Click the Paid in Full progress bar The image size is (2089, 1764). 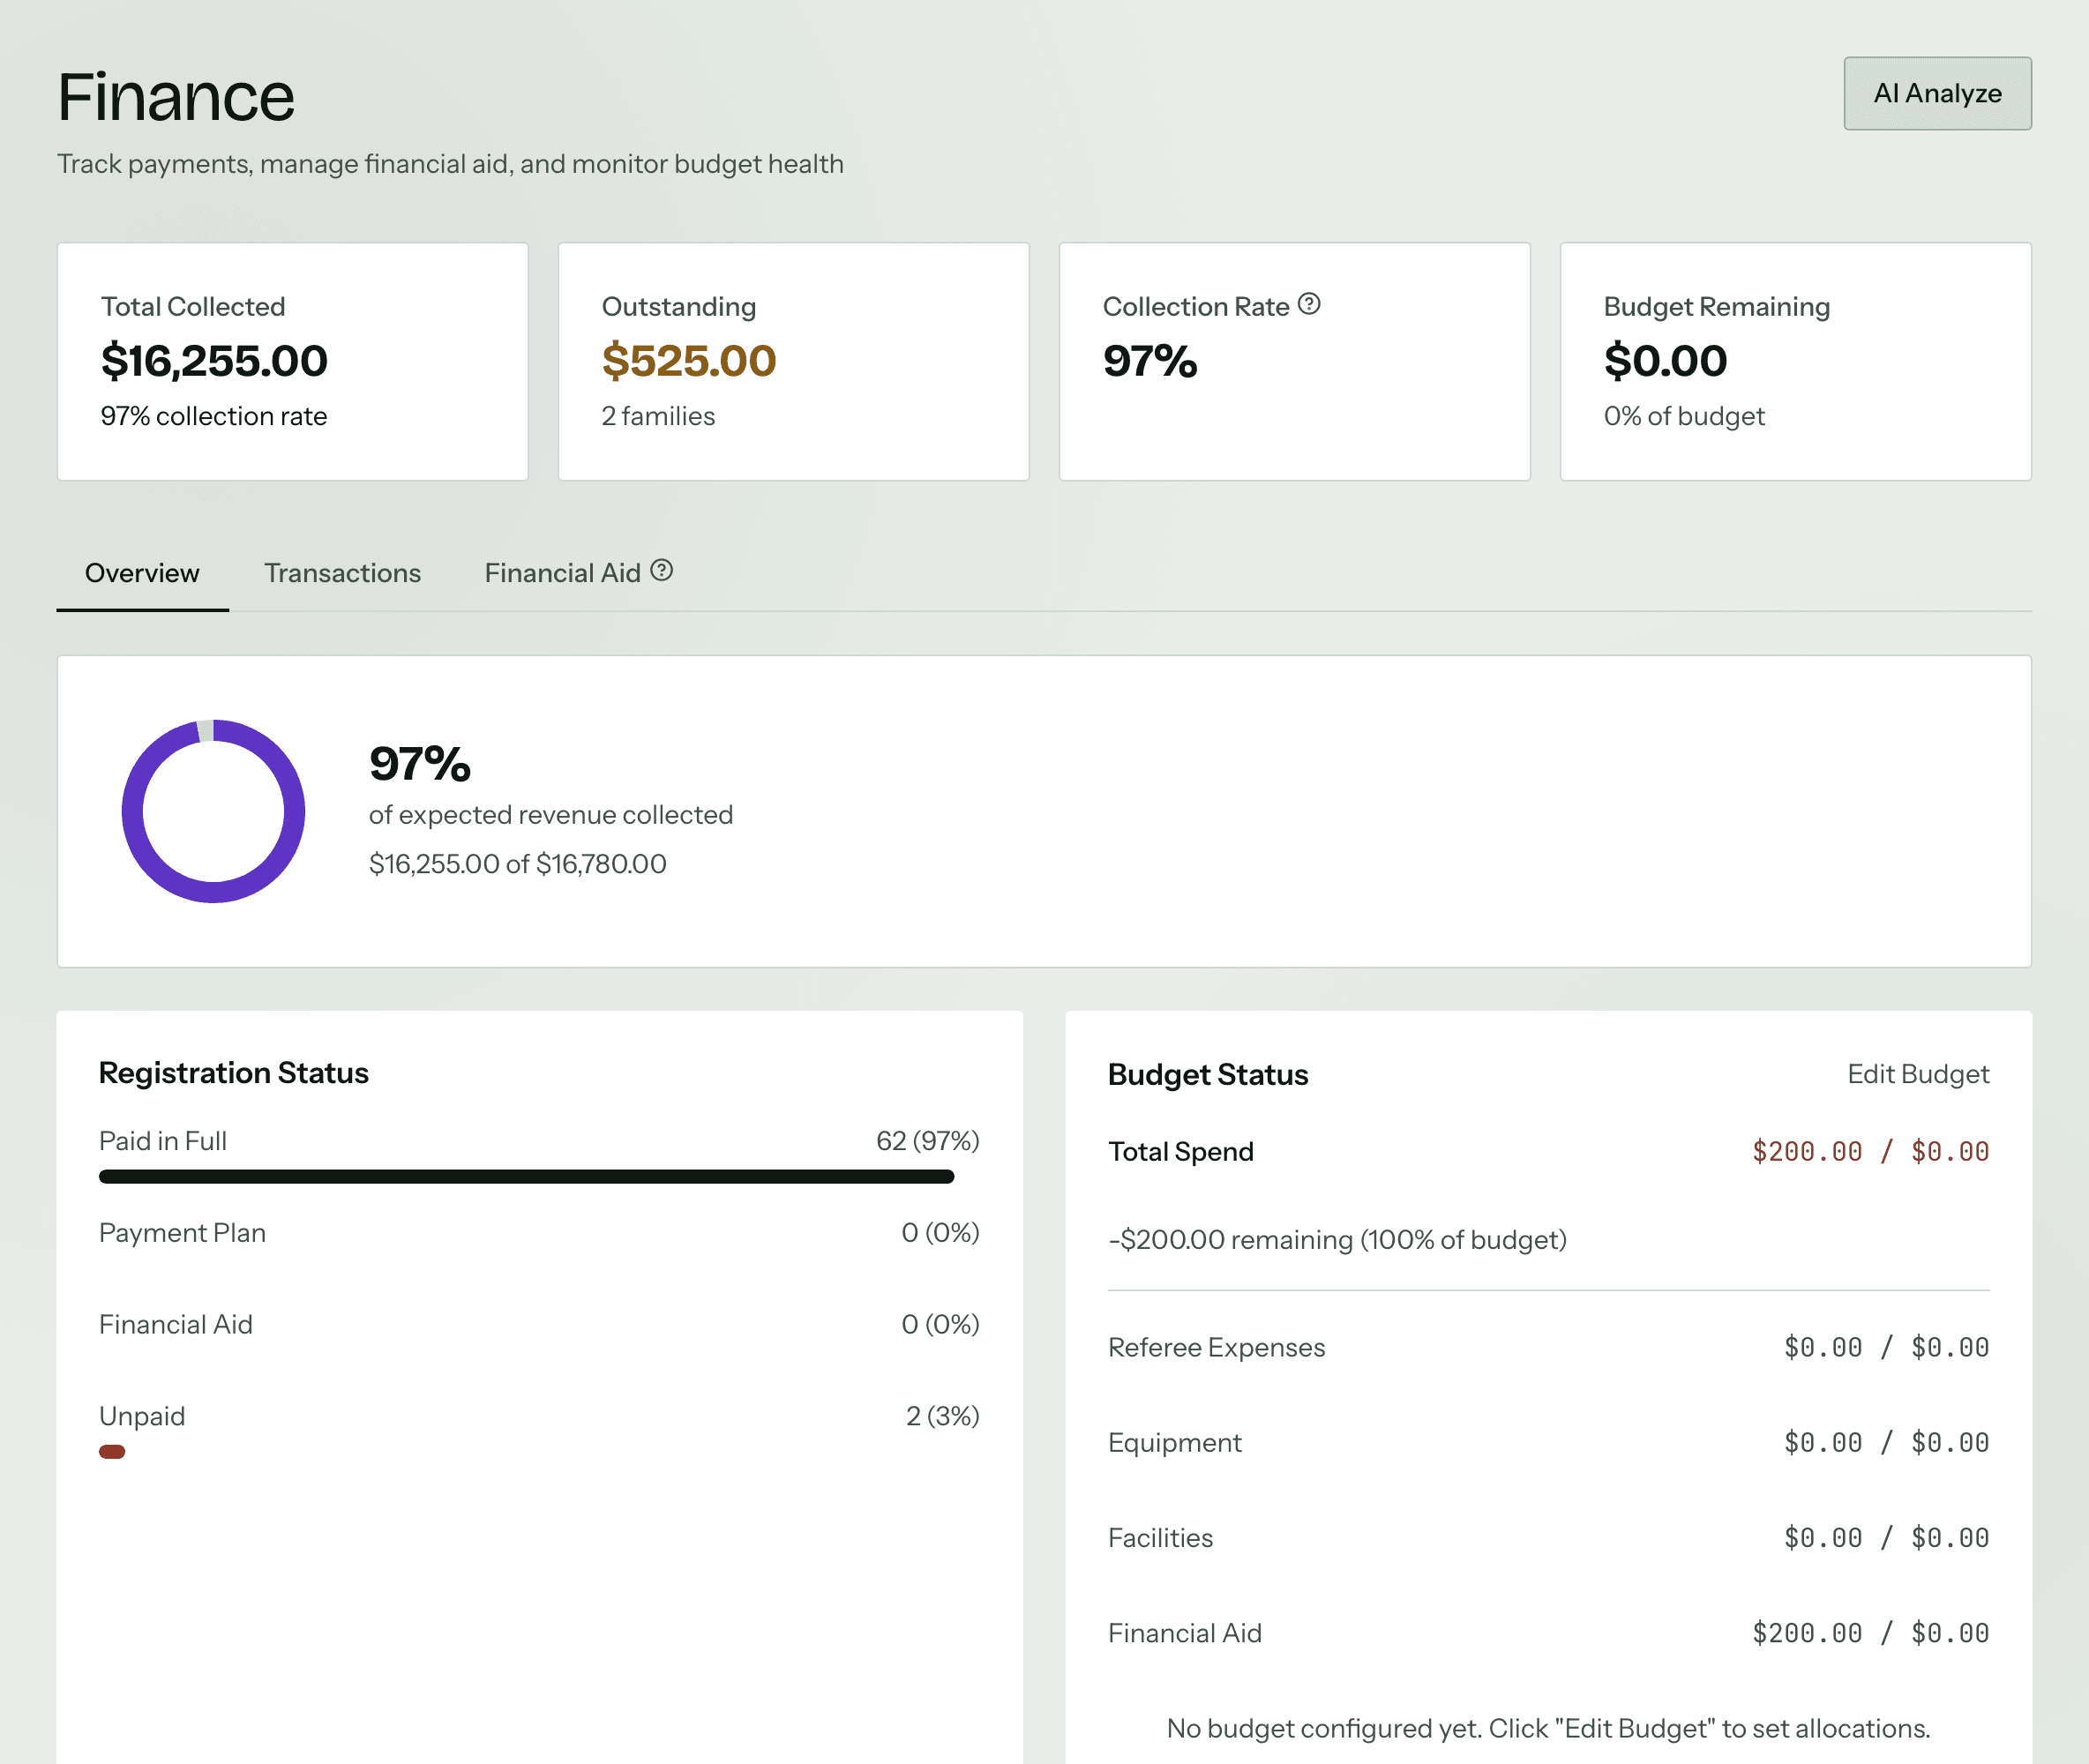click(526, 1177)
